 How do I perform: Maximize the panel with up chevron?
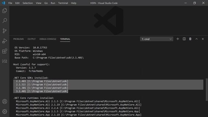tap(196, 39)
